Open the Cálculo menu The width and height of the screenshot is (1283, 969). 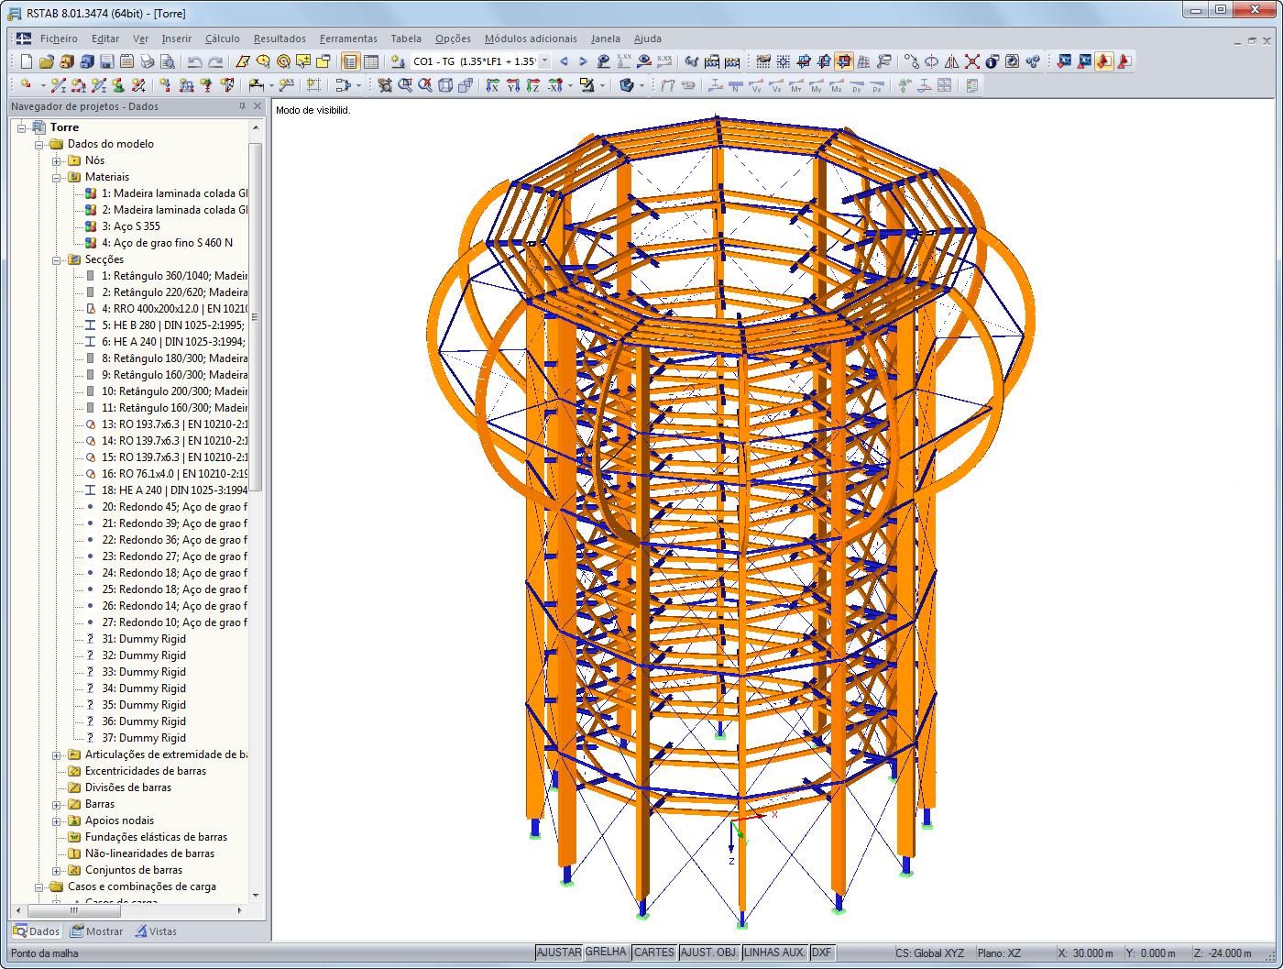[x=223, y=39]
